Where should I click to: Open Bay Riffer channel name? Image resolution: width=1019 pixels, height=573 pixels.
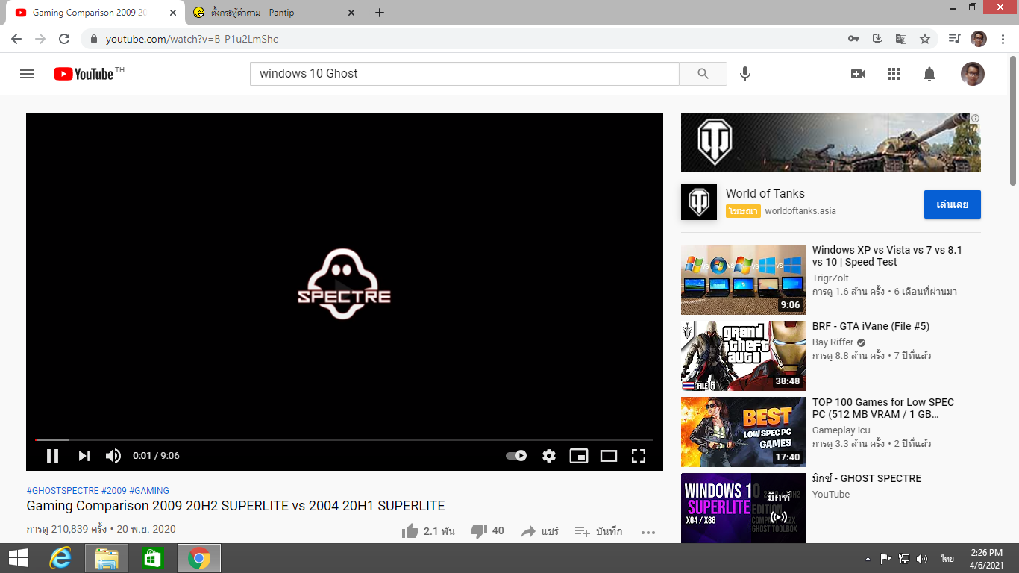pos(833,342)
